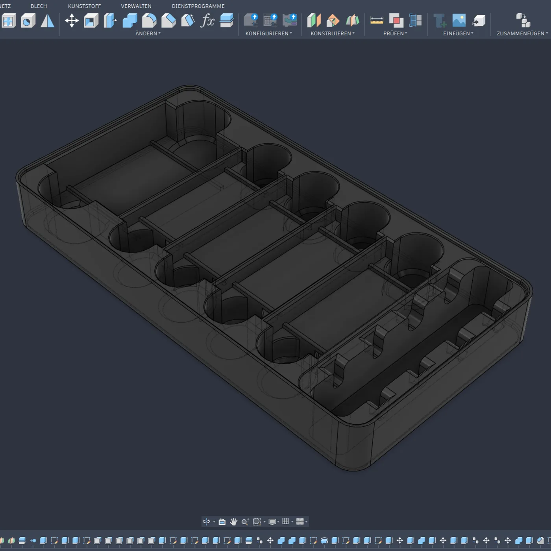Select the Move/Copy cross-arrows tool

[x=72, y=20]
